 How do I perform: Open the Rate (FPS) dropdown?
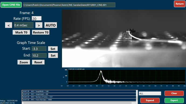pyautogui.click(x=37, y=18)
